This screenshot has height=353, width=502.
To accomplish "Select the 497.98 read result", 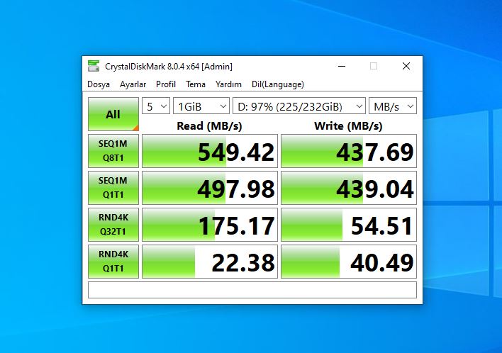I will pyautogui.click(x=210, y=188).
